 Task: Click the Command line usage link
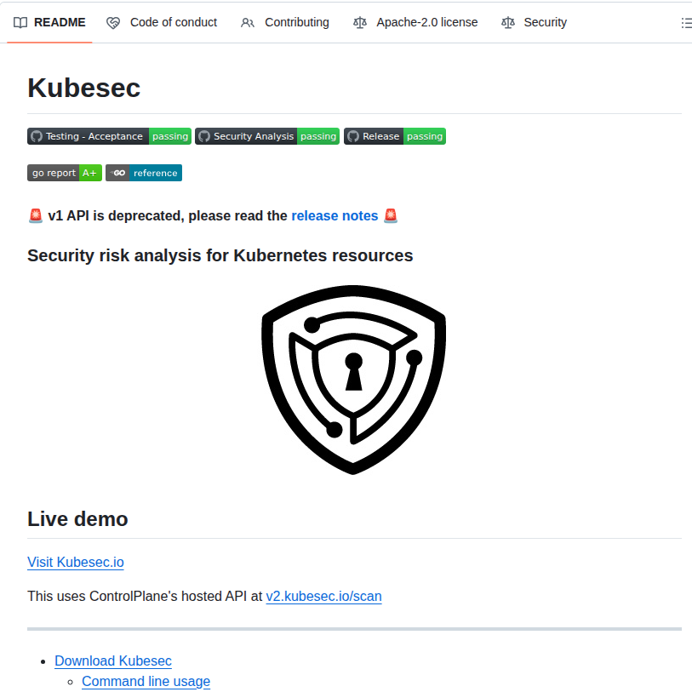(x=146, y=681)
